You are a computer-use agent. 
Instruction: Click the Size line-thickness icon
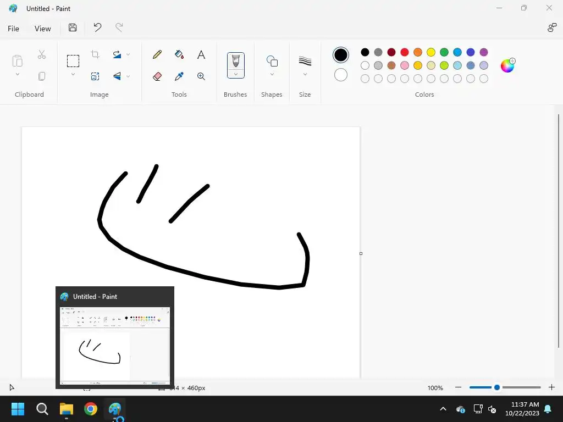tap(305, 61)
